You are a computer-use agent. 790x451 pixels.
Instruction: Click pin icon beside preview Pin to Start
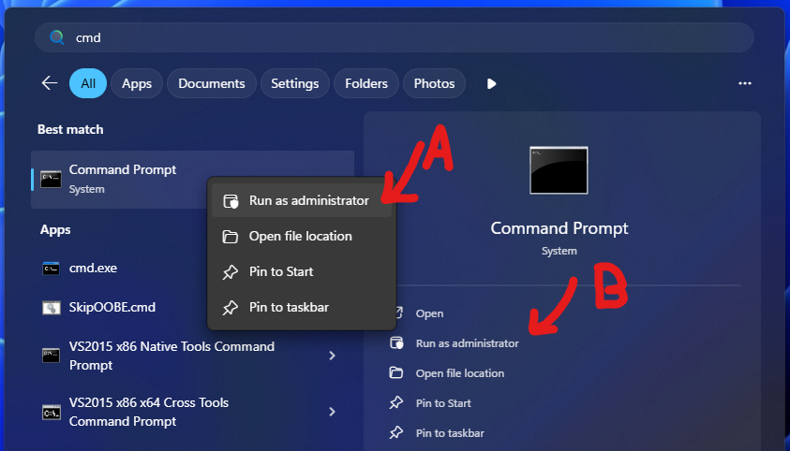(396, 402)
